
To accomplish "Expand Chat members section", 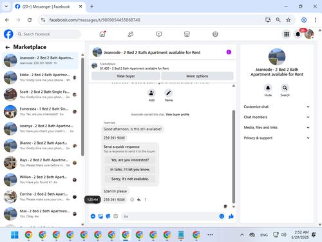I will [x=277, y=117].
